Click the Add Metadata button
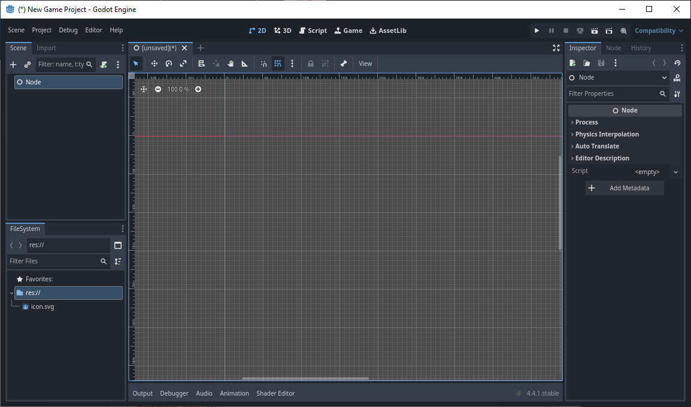Viewport: 691px width, 407px height. point(625,188)
